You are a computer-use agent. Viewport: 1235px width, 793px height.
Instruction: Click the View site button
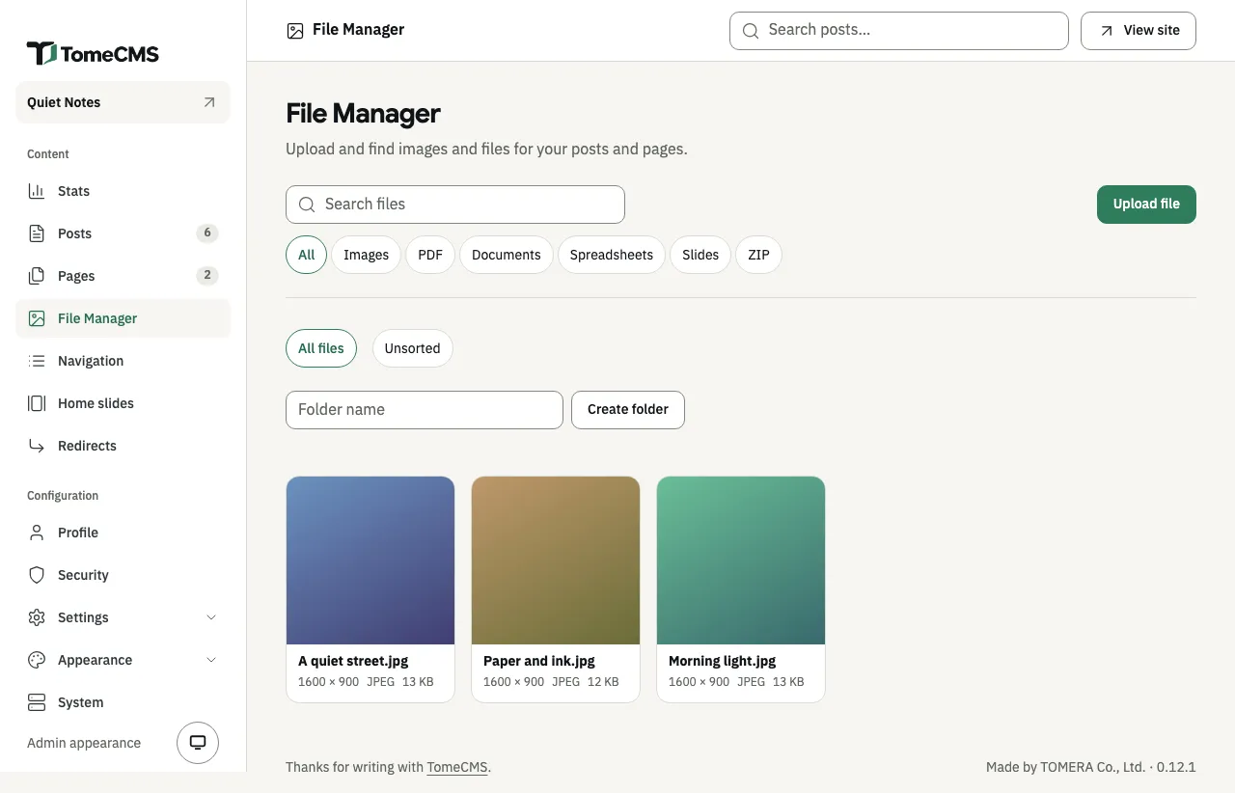(x=1139, y=31)
